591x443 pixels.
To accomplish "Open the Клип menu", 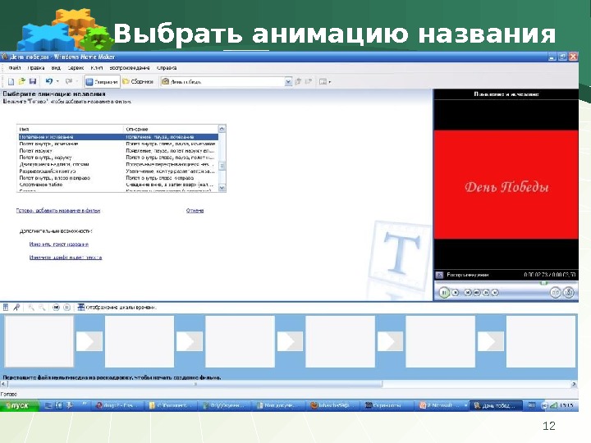I will [97, 68].
